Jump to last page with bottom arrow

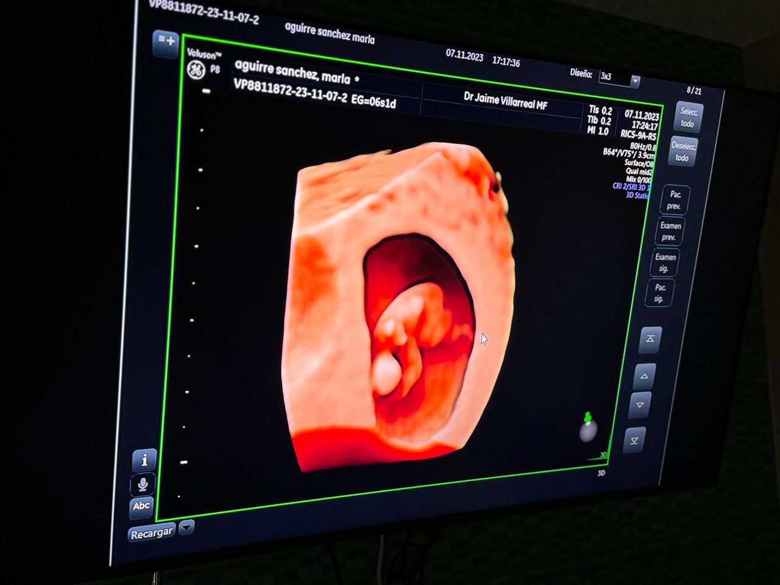(x=634, y=441)
